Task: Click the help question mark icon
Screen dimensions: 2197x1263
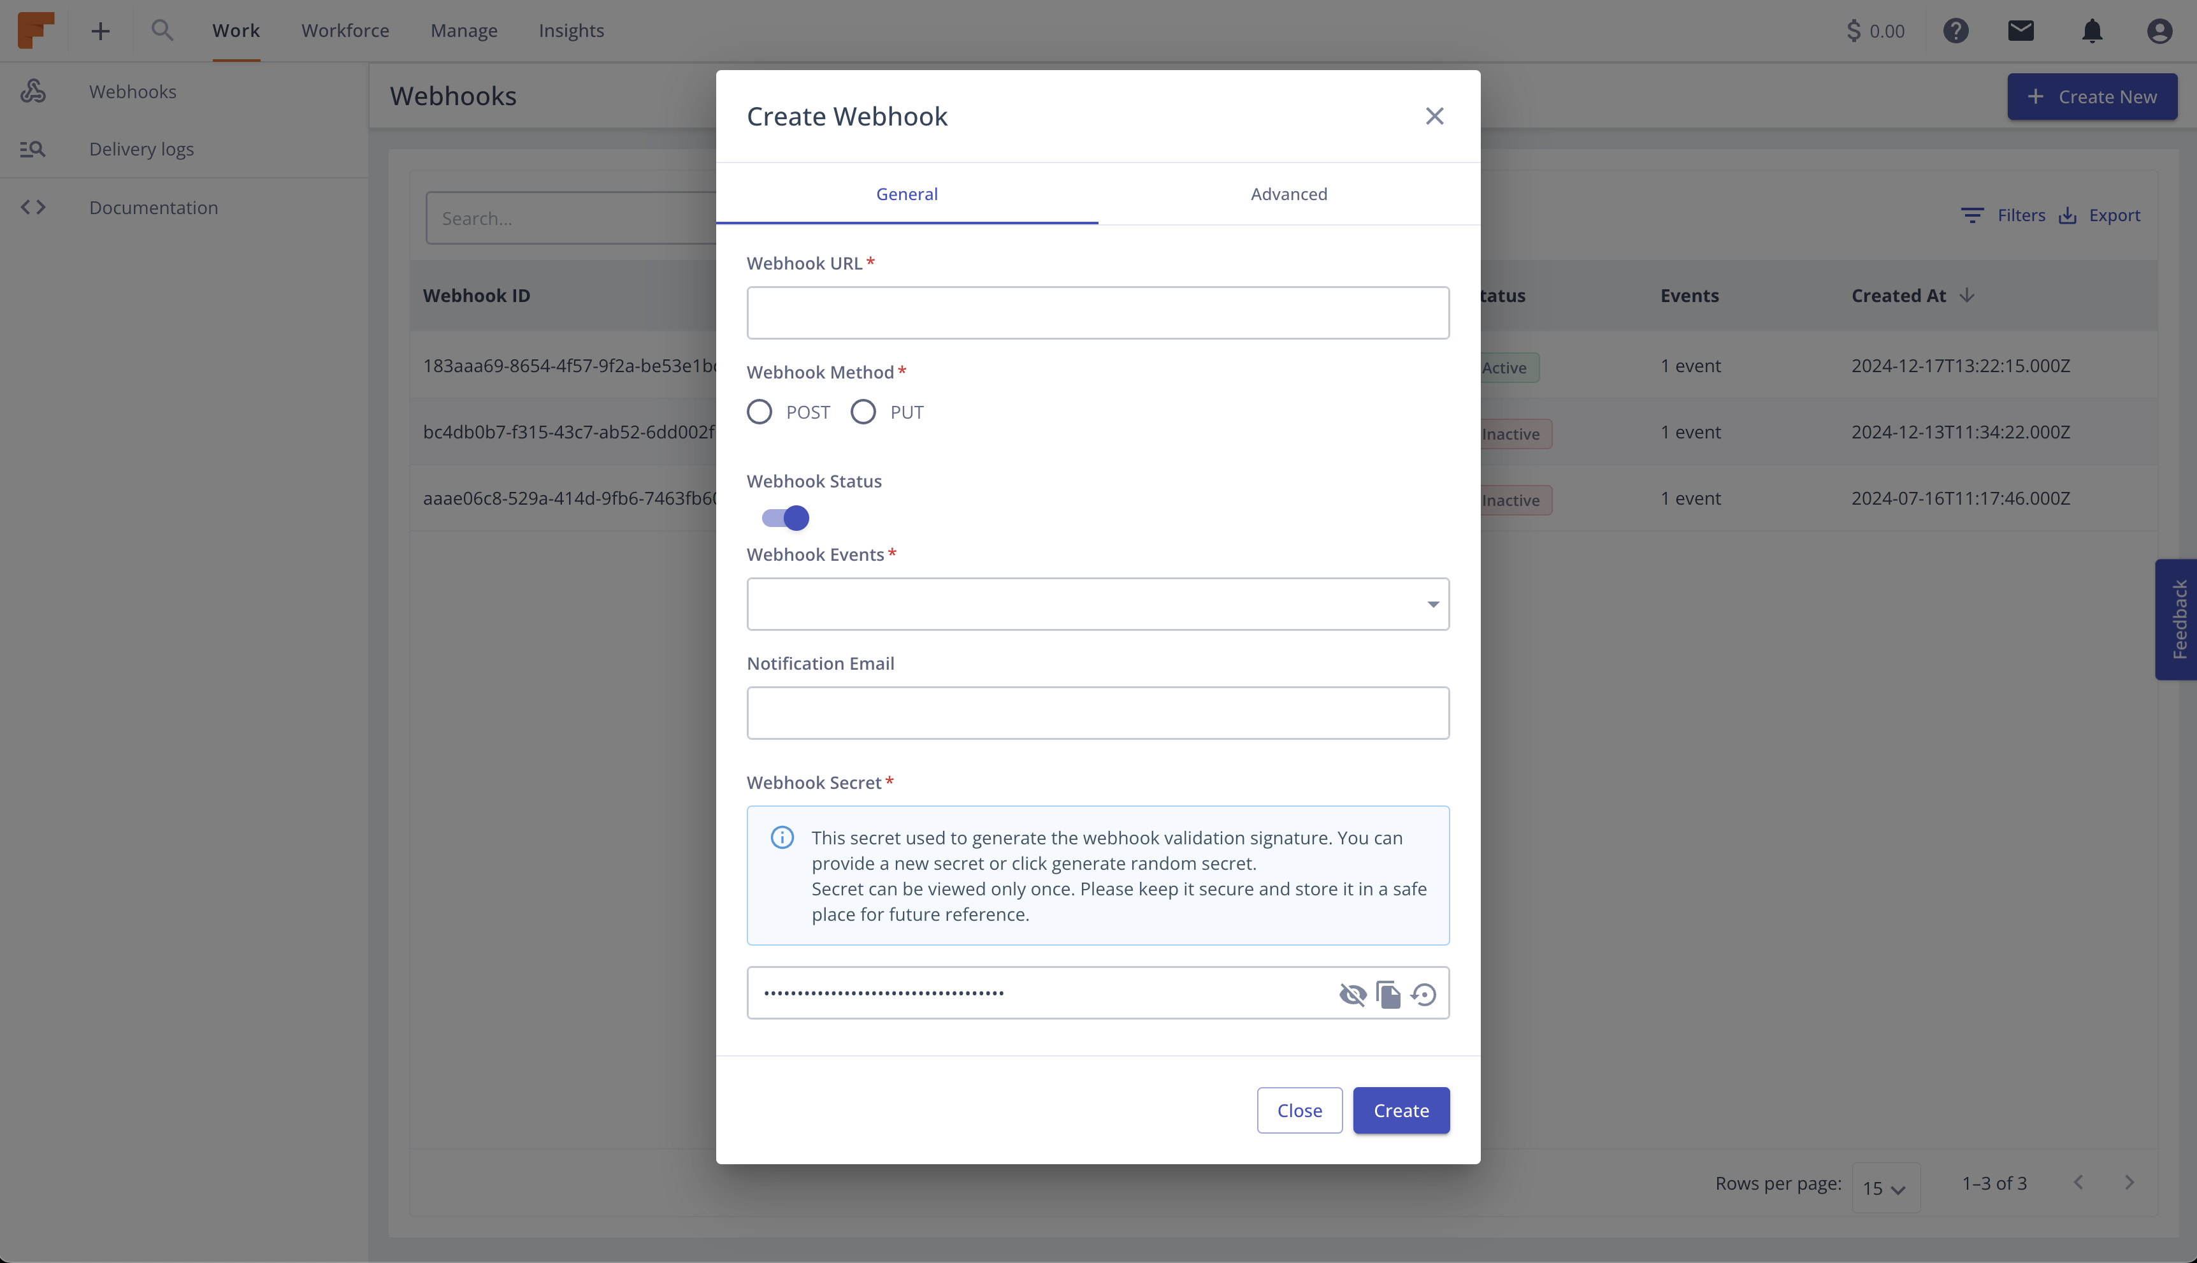Action: 1956,31
